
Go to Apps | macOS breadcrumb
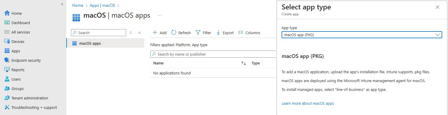coord(102,5)
